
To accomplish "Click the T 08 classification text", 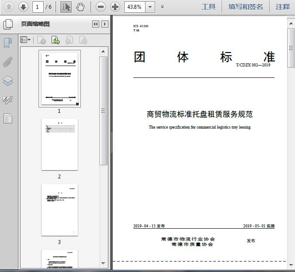I will pyautogui.click(x=136, y=30).
